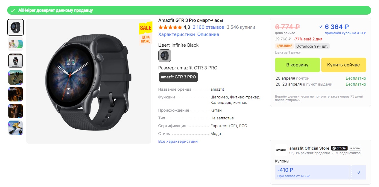
Task: Click the yellow SALE badge on product image
Action: point(146,28)
